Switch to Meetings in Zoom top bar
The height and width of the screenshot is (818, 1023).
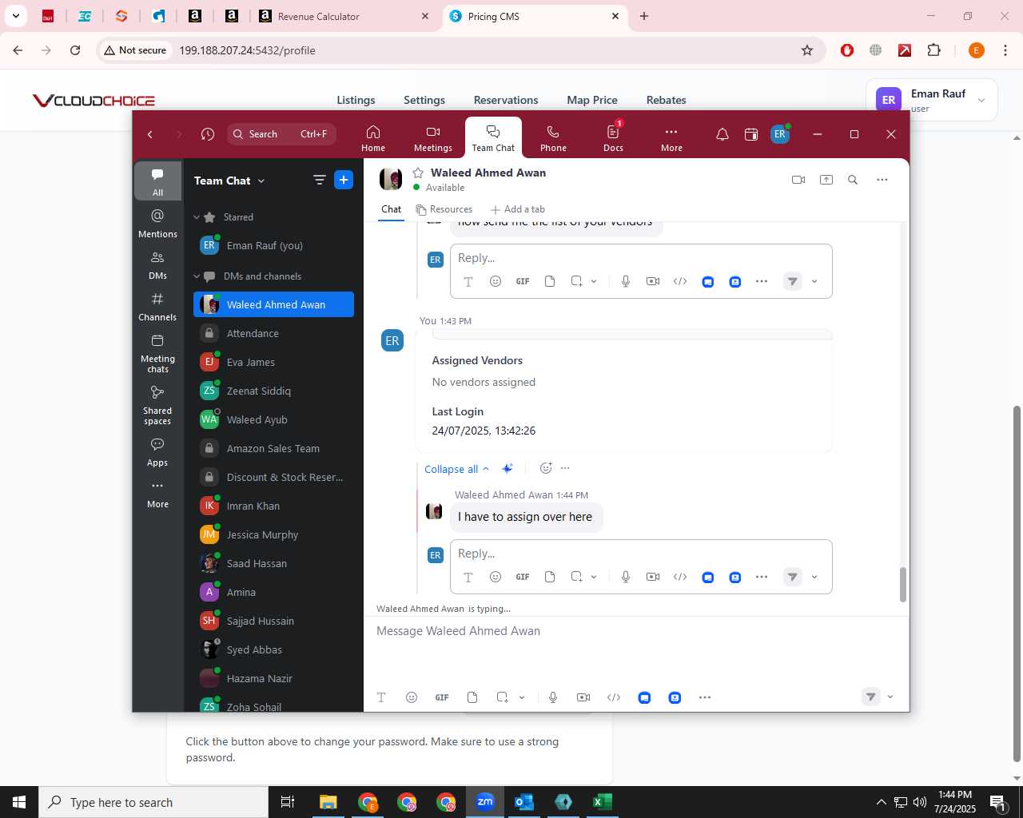(x=433, y=138)
